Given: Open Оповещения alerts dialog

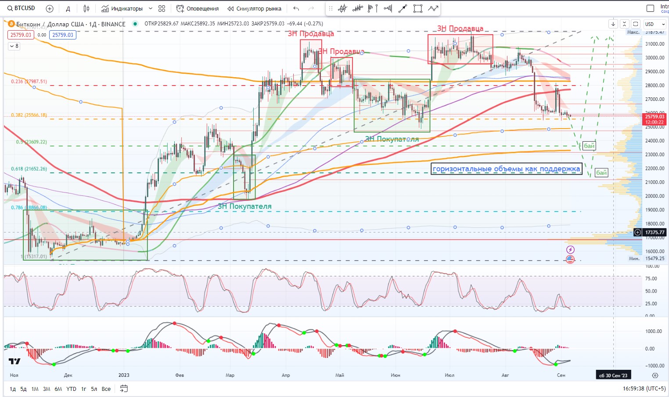Looking at the screenshot, I should point(198,8).
